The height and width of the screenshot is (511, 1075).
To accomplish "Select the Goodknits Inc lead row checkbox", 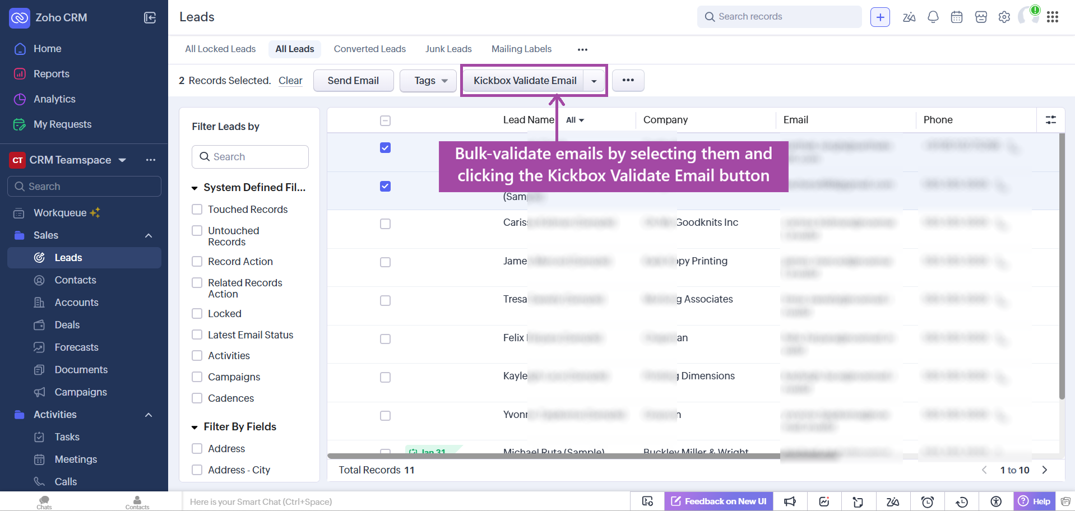I will click(385, 224).
